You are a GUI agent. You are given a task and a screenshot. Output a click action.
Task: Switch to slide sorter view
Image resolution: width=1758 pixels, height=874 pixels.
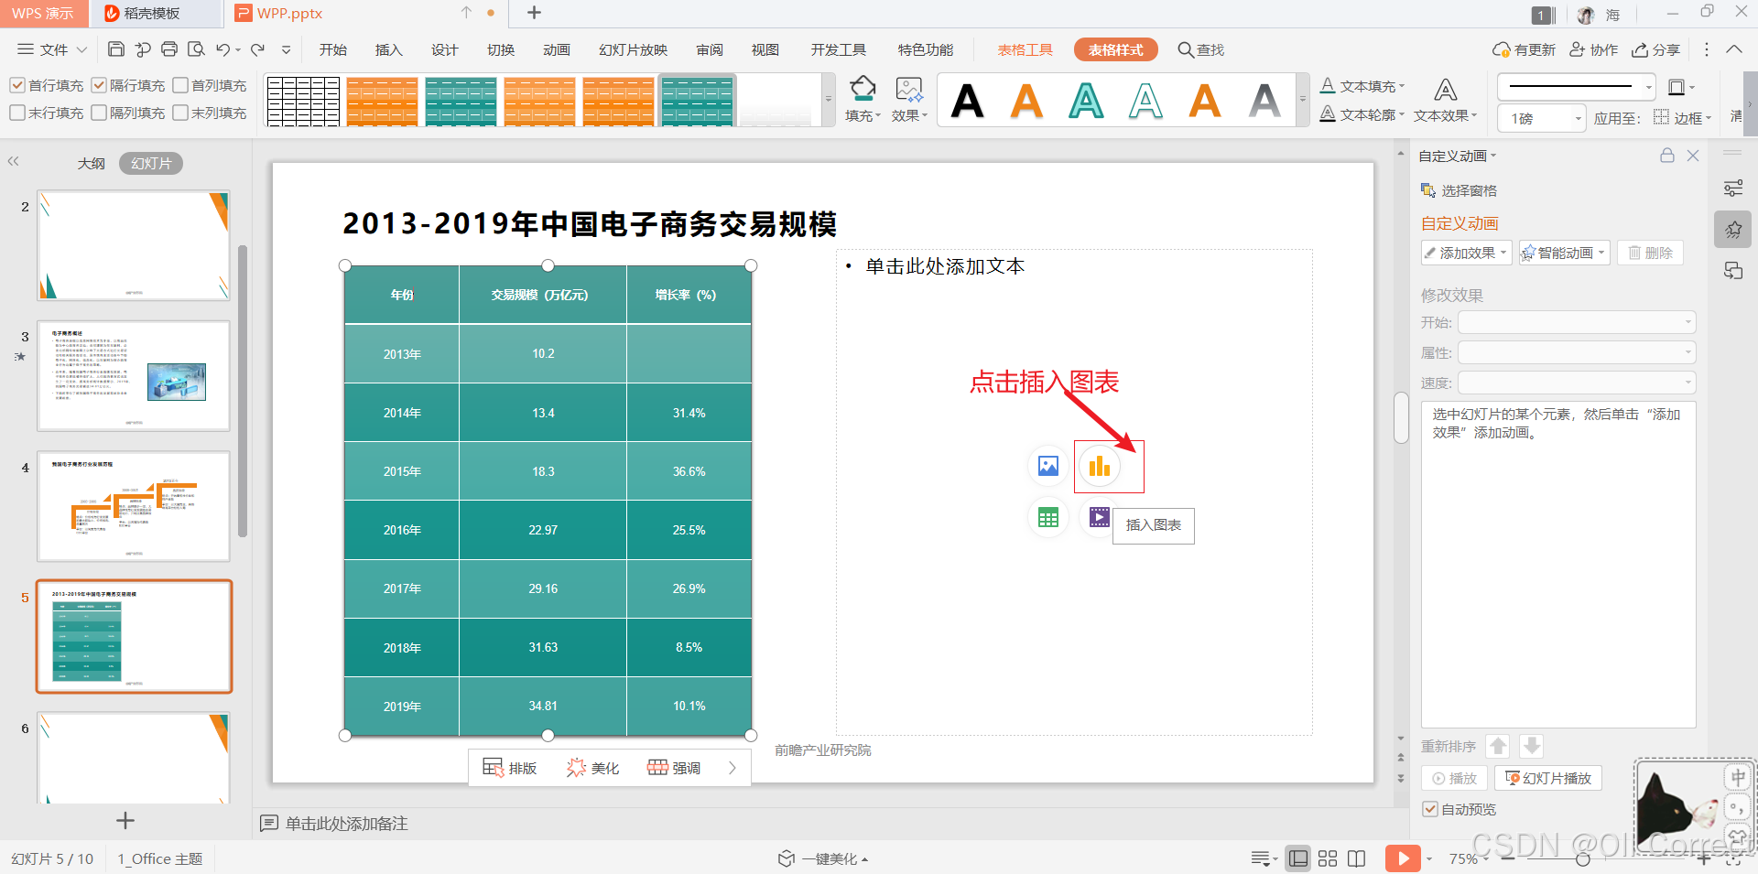1328,858
